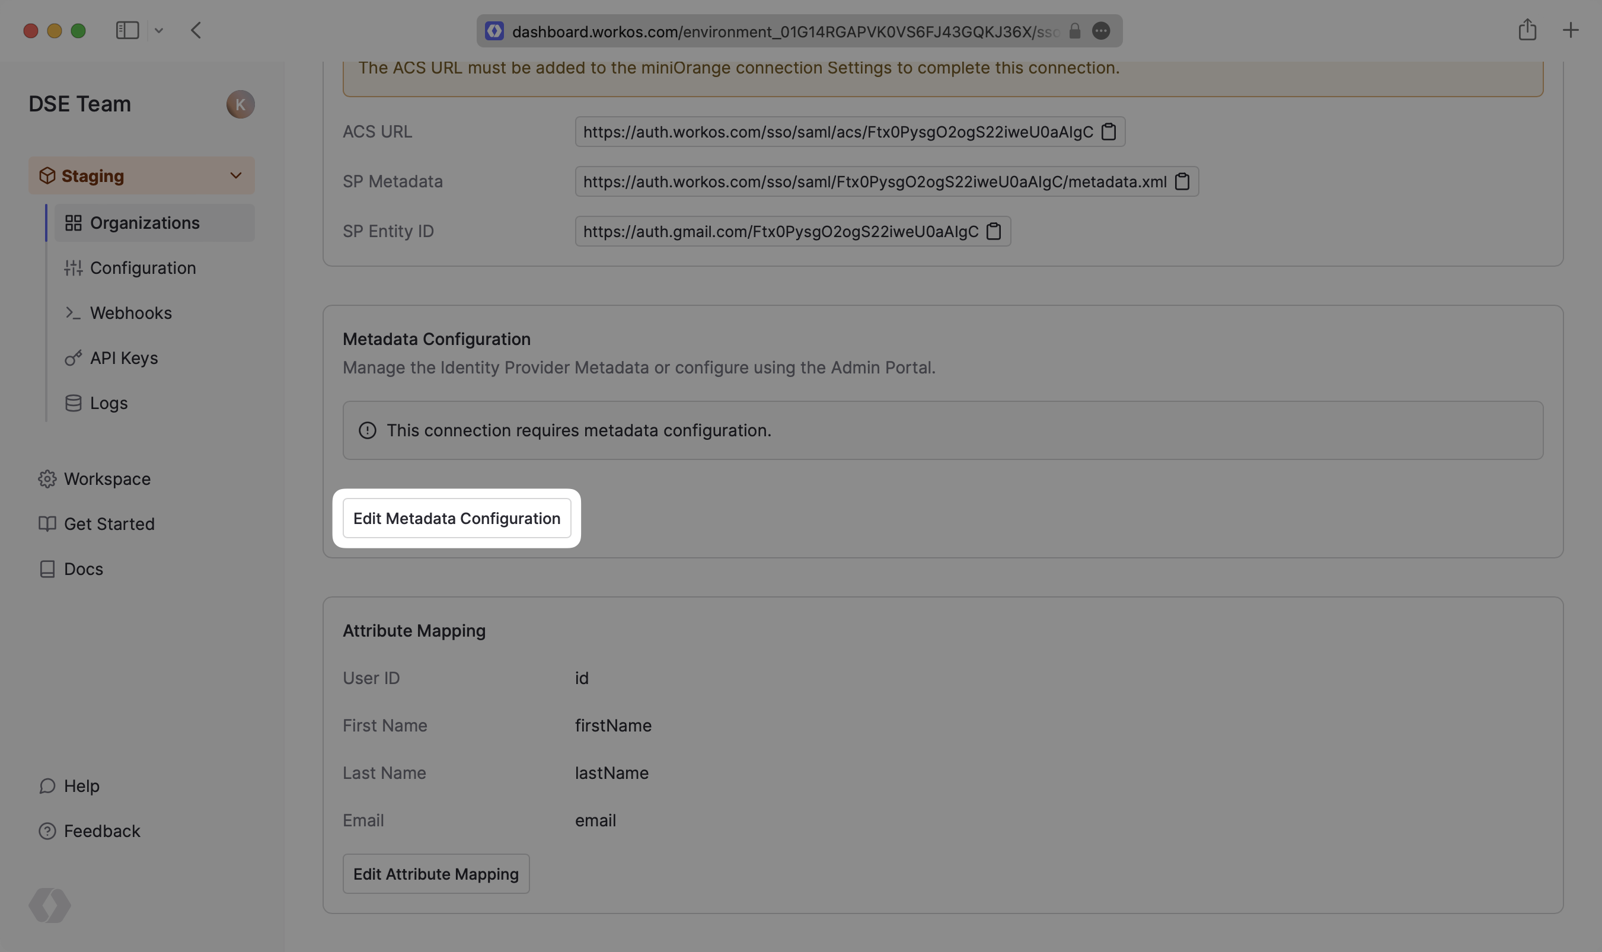The width and height of the screenshot is (1602, 952).
Task: Click the WorkOS logo in sidebar bottom
Action: coord(49,905)
